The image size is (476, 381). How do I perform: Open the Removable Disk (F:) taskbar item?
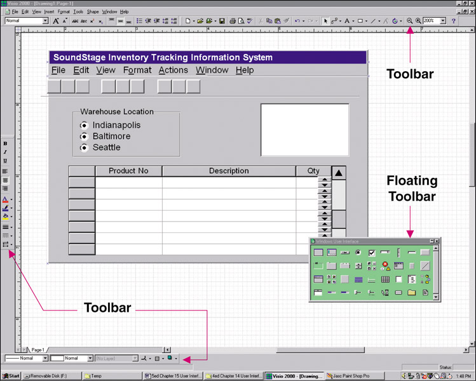pyautogui.click(x=52, y=376)
